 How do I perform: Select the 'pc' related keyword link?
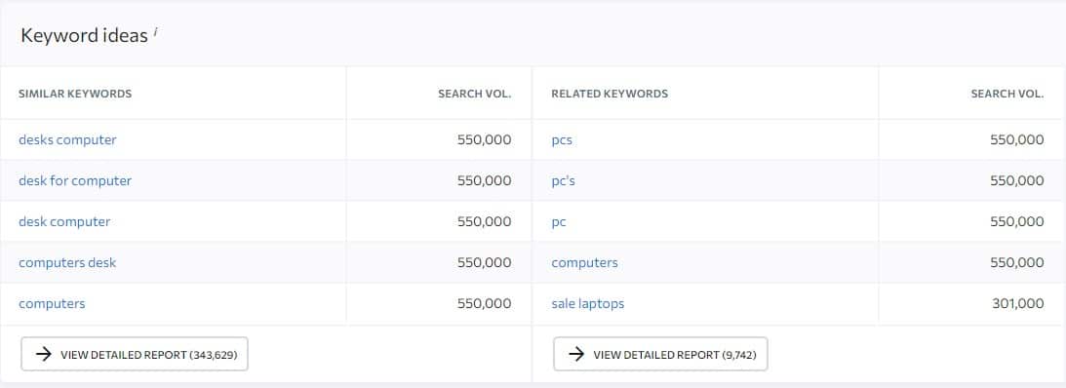559,221
